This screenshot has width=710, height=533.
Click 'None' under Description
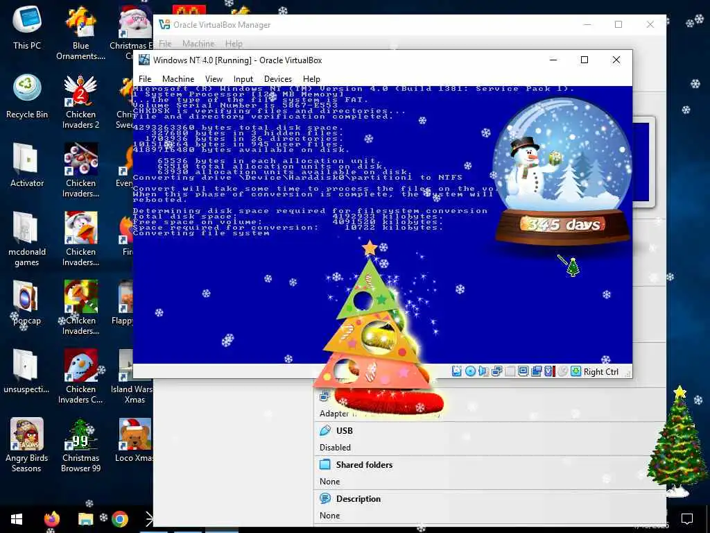329,516
